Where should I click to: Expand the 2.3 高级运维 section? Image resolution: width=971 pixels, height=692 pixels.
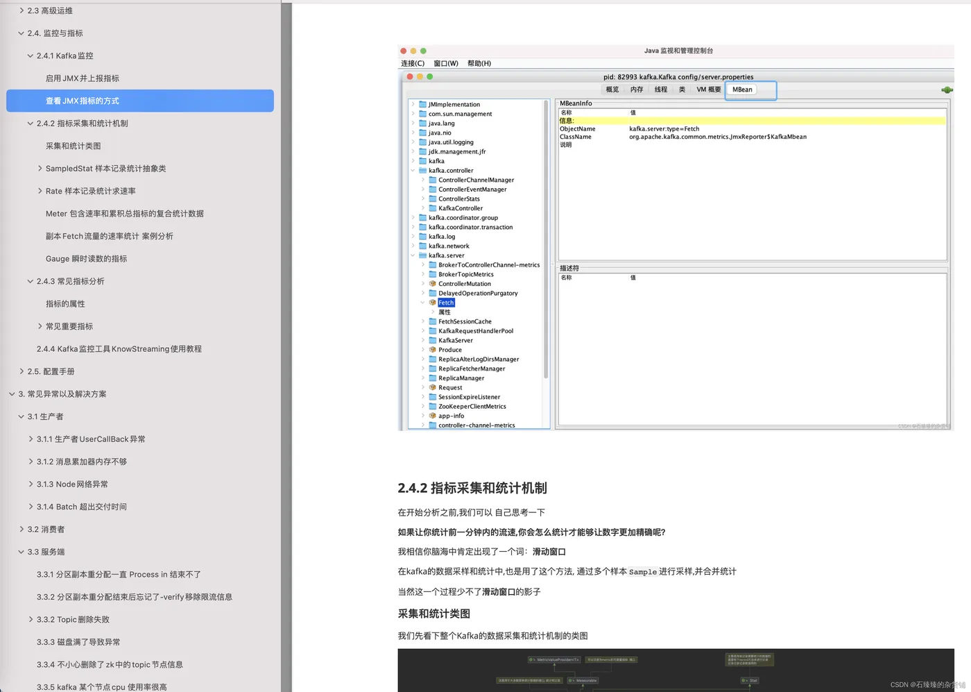(22, 10)
